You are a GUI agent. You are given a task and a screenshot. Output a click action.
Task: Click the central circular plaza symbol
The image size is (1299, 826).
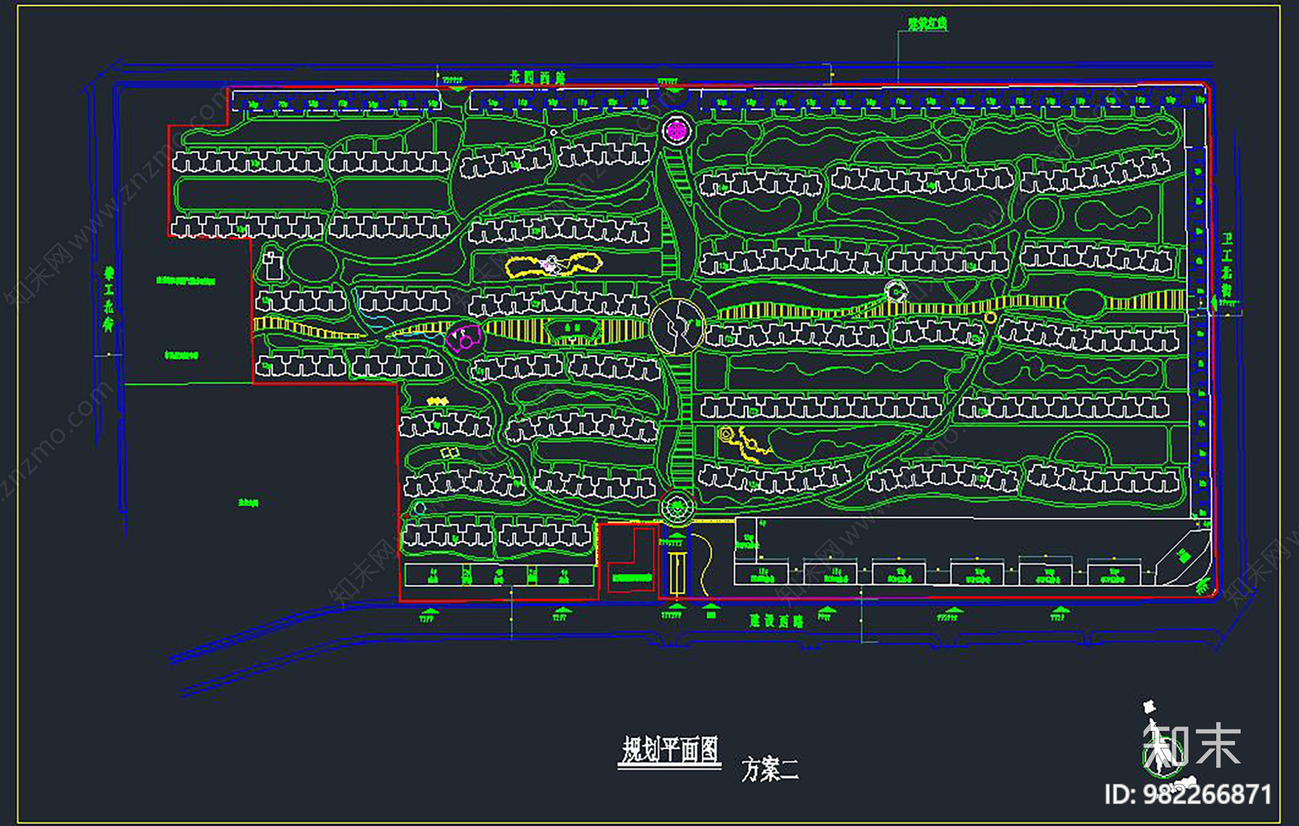click(677, 326)
